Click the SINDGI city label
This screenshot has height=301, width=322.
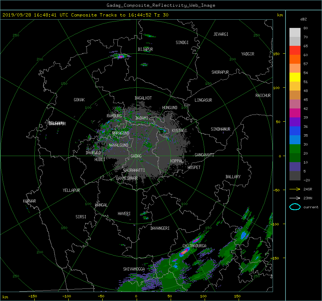click(182, 43)
